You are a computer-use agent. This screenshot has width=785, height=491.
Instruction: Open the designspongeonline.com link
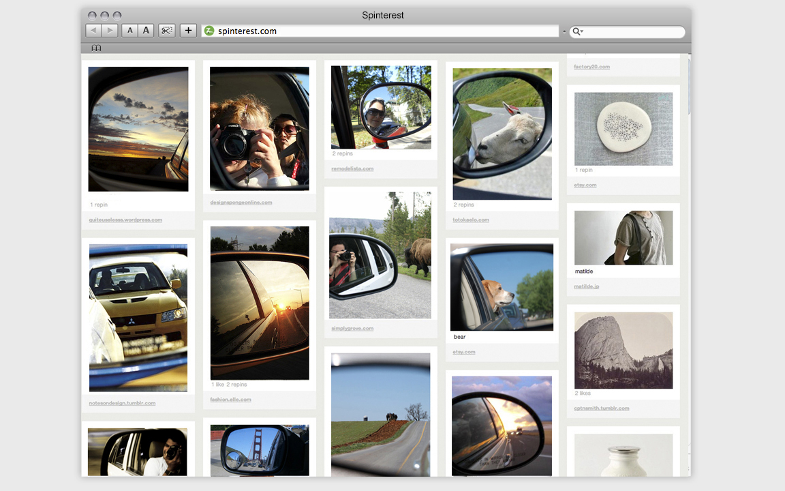[x=241, y=203]
